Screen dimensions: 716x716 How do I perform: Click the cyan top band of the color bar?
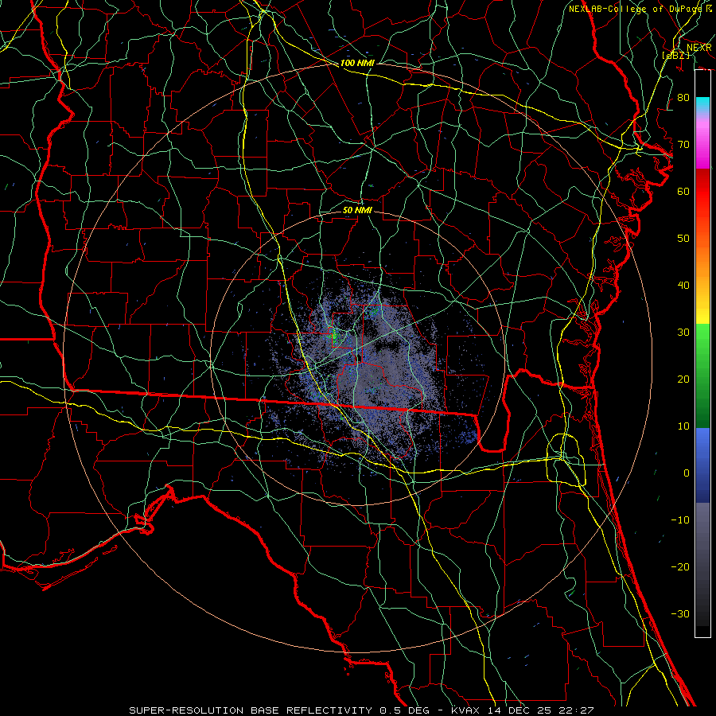pos(702,105)
